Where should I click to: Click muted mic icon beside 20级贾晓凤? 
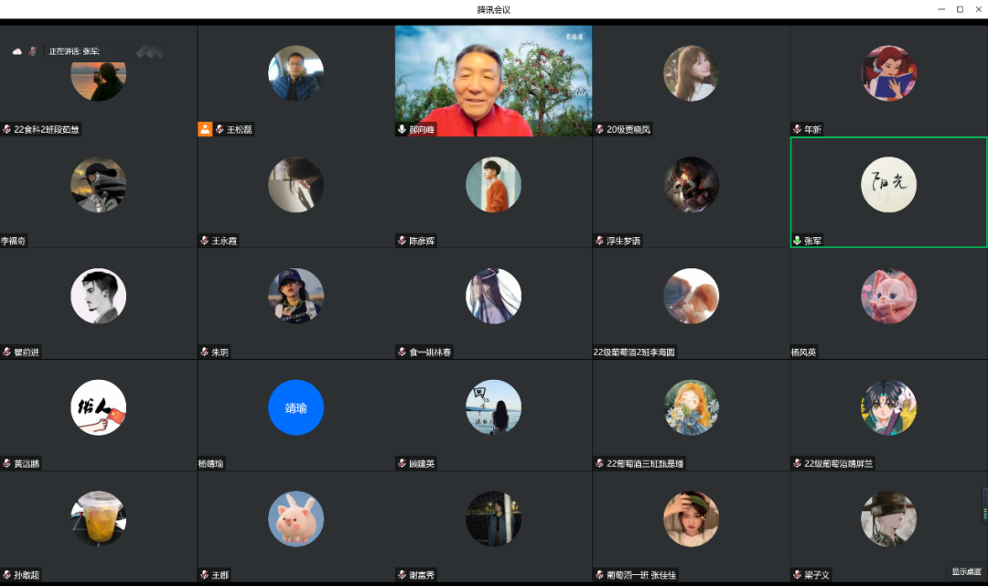[x=599, y=129]
